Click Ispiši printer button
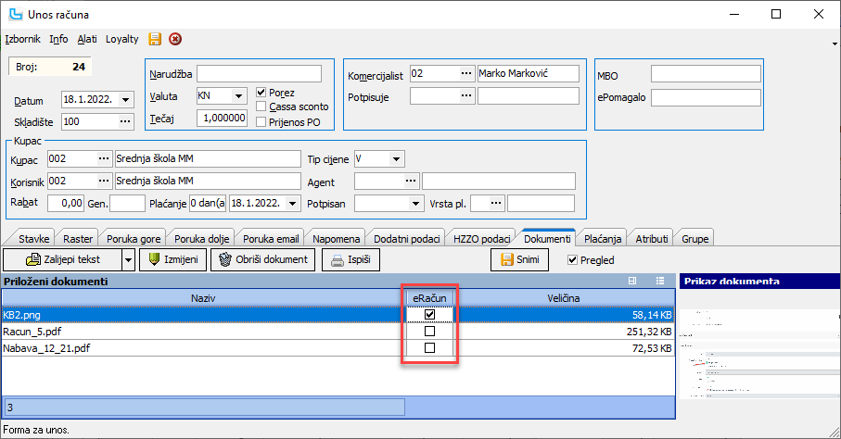 (x=350, y=259)
